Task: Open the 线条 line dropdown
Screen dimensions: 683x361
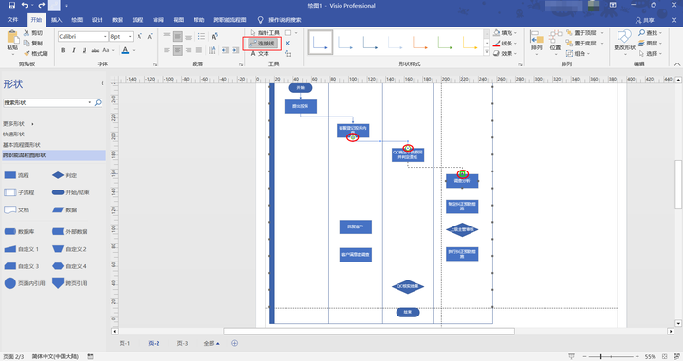Action: pos(506,43)
